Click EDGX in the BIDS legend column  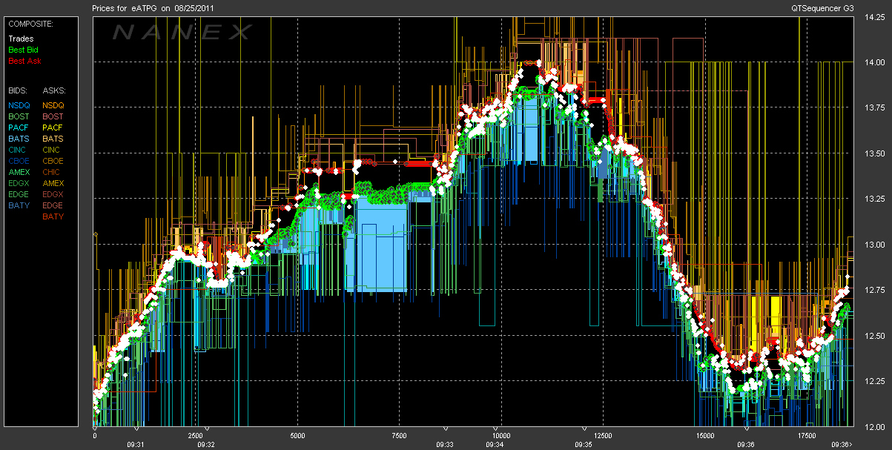click(19, 183)
